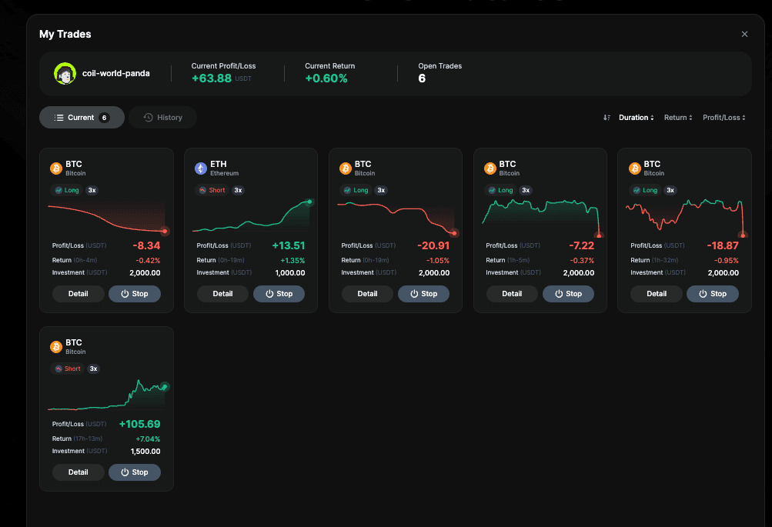
Task: Click the 1,500.00 investment amount
Action: click(145, 452)
